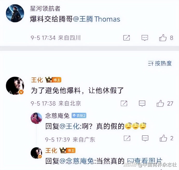Click the share icon on 星河领航者 comment
This screenshot has height=170, width=179.
(127, 38)
